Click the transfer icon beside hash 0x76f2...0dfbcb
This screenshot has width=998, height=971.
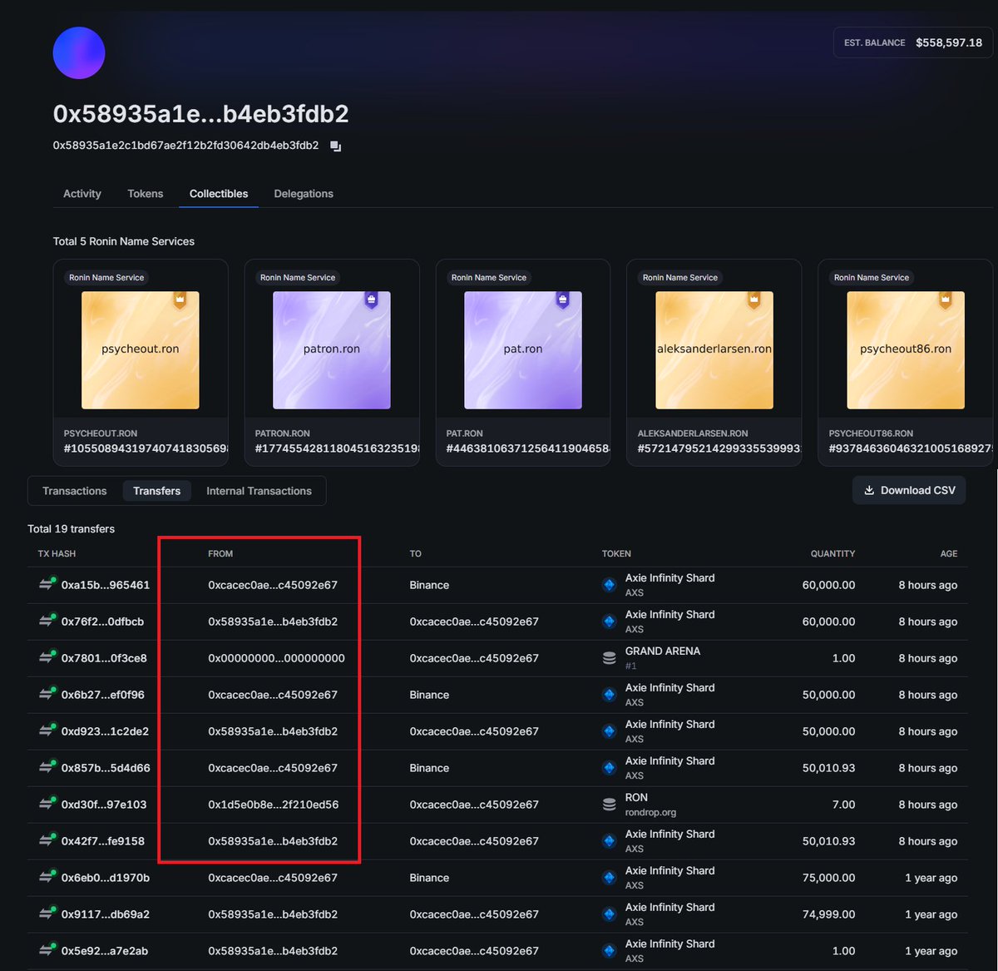pos(47,621)
